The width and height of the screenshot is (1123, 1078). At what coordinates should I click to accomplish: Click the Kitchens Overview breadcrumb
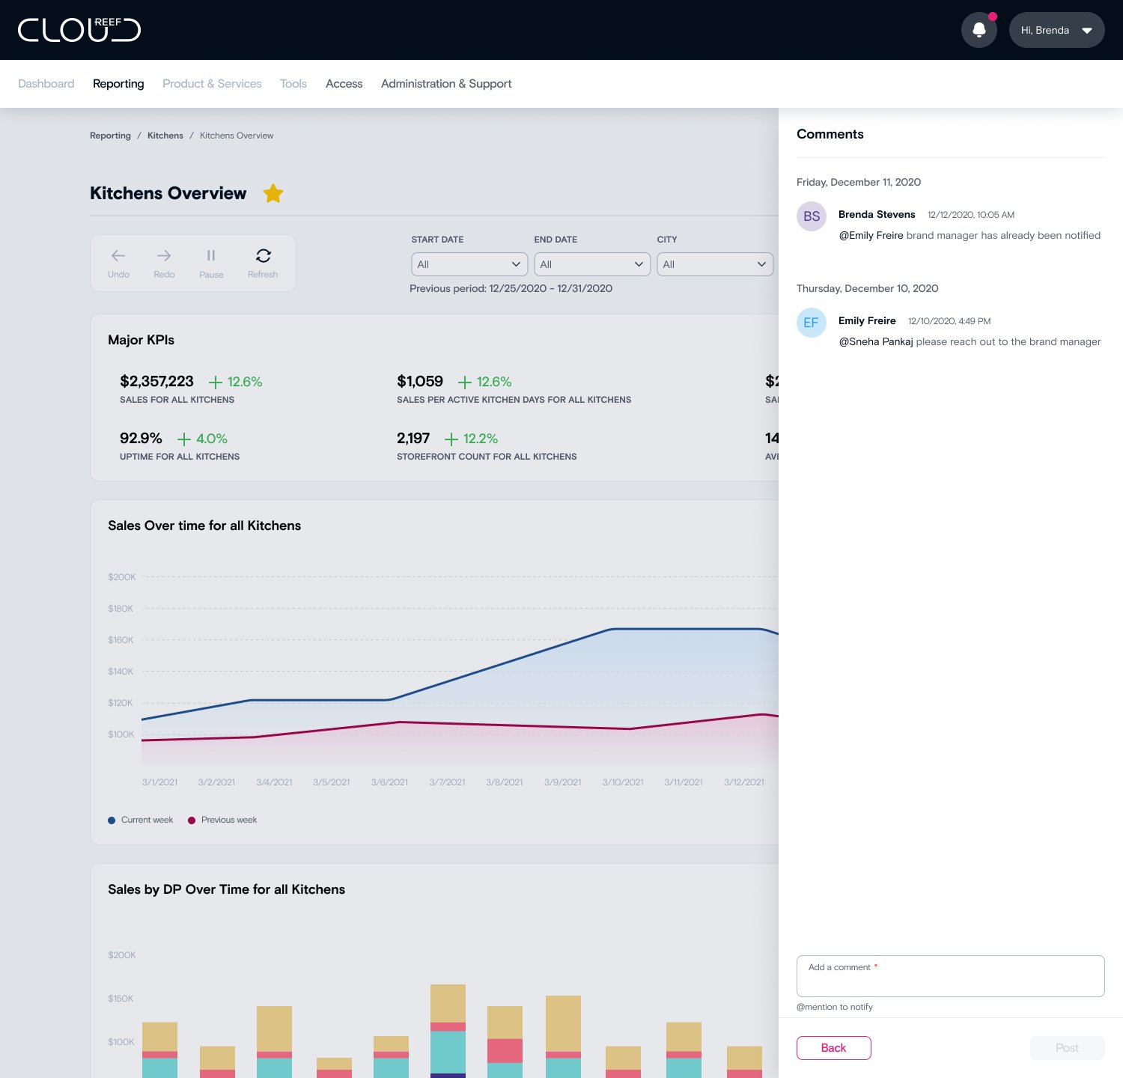[237, 135]
